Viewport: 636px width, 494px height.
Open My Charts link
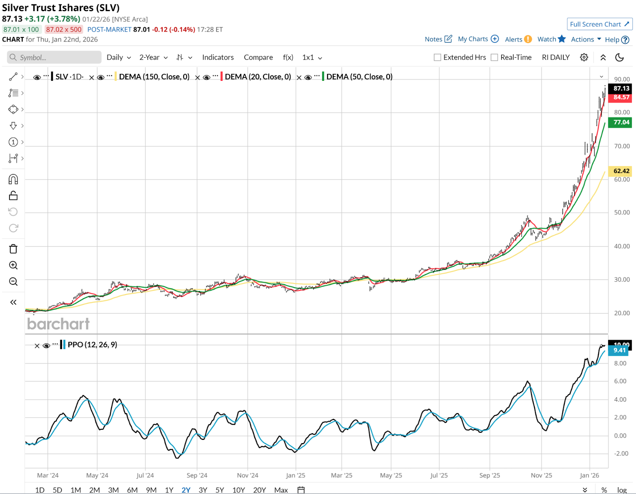(478, 39)
